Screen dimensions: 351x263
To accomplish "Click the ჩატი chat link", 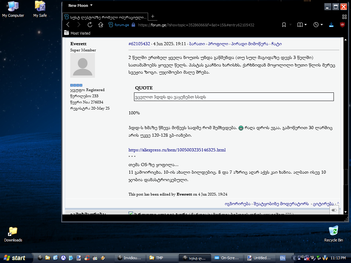I will [x=277, y=44].
